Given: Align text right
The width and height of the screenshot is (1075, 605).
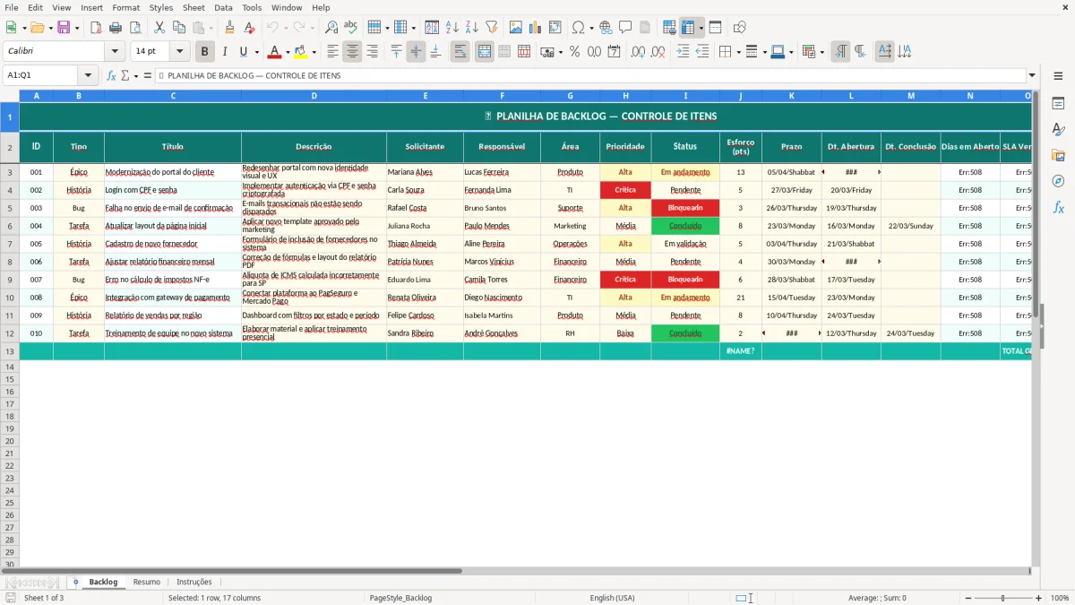Looking at the screenshot, I should click(373, 52).
